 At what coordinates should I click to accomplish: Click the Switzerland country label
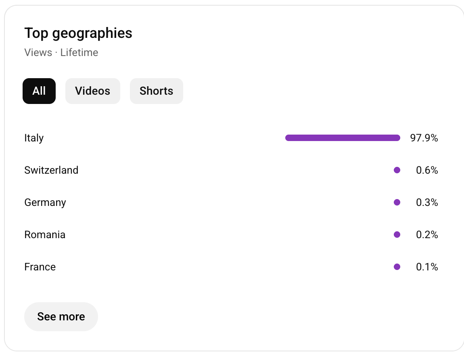click(51, 170)
